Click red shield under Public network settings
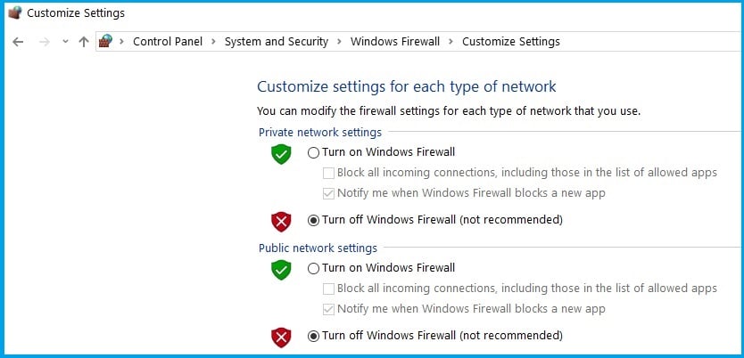The height and width of the screenshot is (358, 744). pos(281,337)
